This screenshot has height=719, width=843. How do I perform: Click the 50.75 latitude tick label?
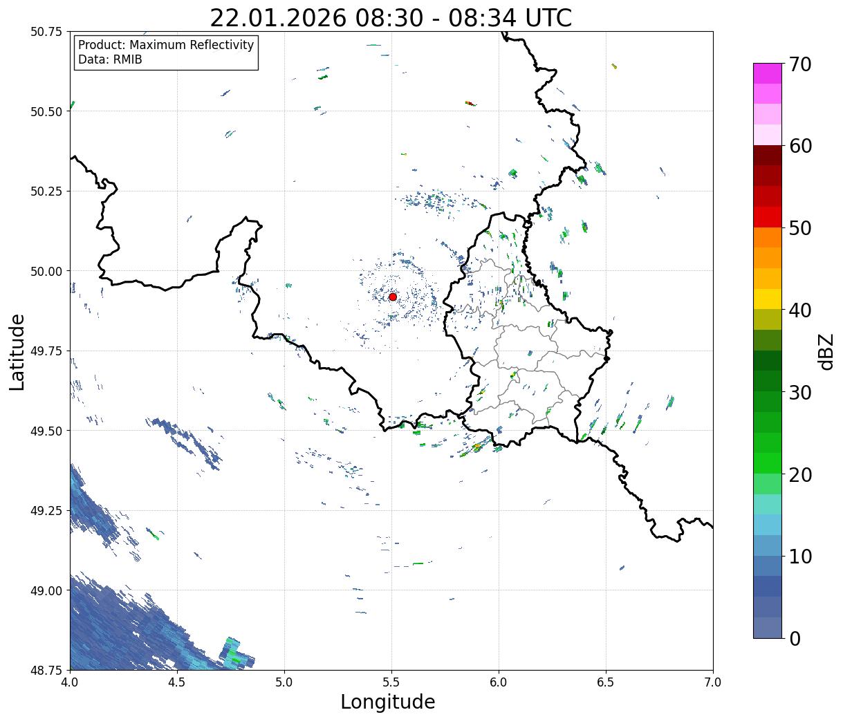point(46,32)
